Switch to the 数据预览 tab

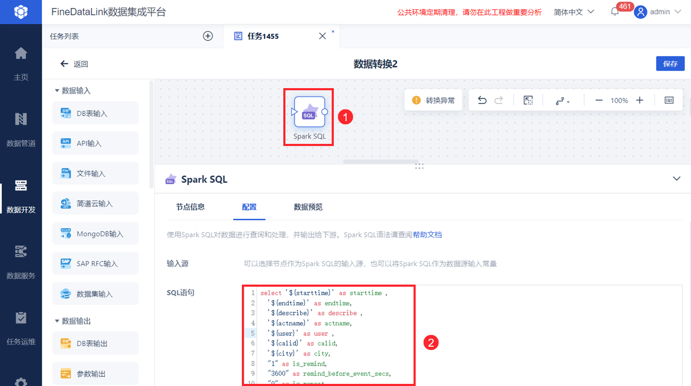click(308, 207)
